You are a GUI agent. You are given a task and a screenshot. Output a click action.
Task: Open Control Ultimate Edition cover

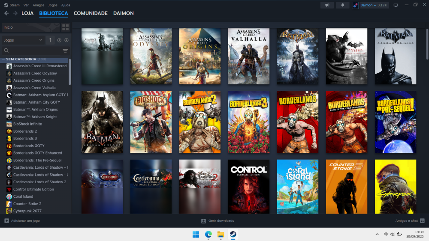[x=249, y=187]
